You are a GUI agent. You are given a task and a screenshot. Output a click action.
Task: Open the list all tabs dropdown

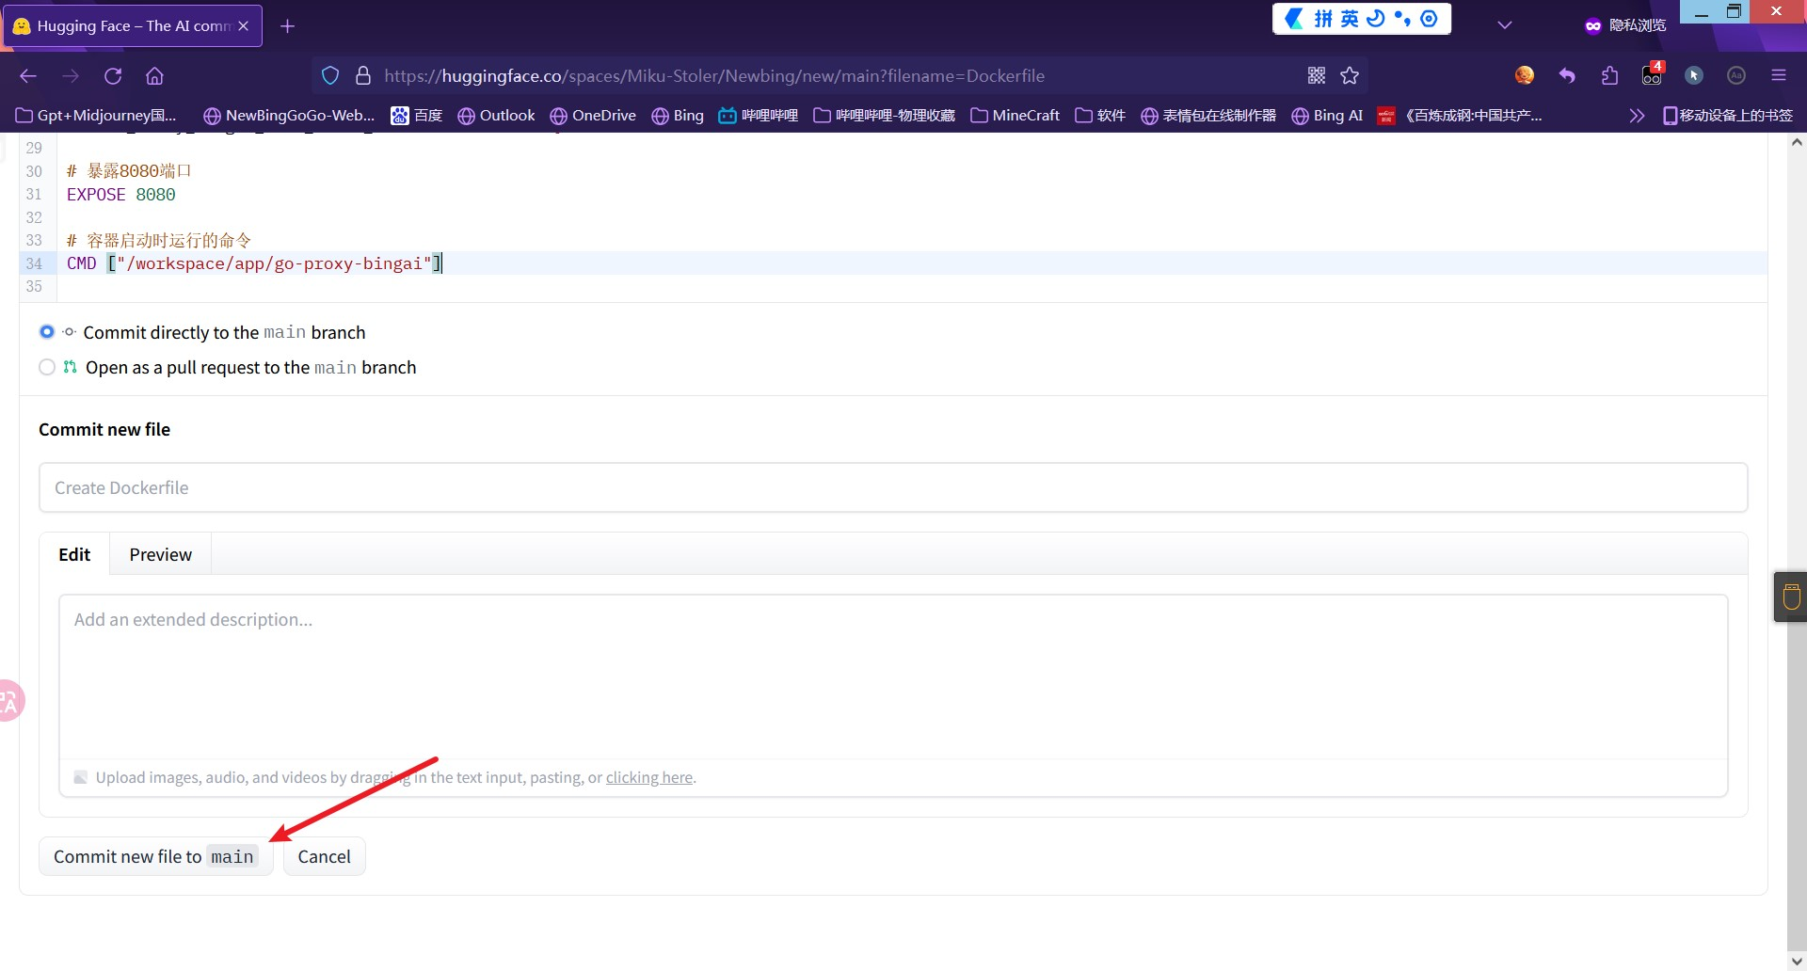pyautogui.click(x=1505, y=25)
